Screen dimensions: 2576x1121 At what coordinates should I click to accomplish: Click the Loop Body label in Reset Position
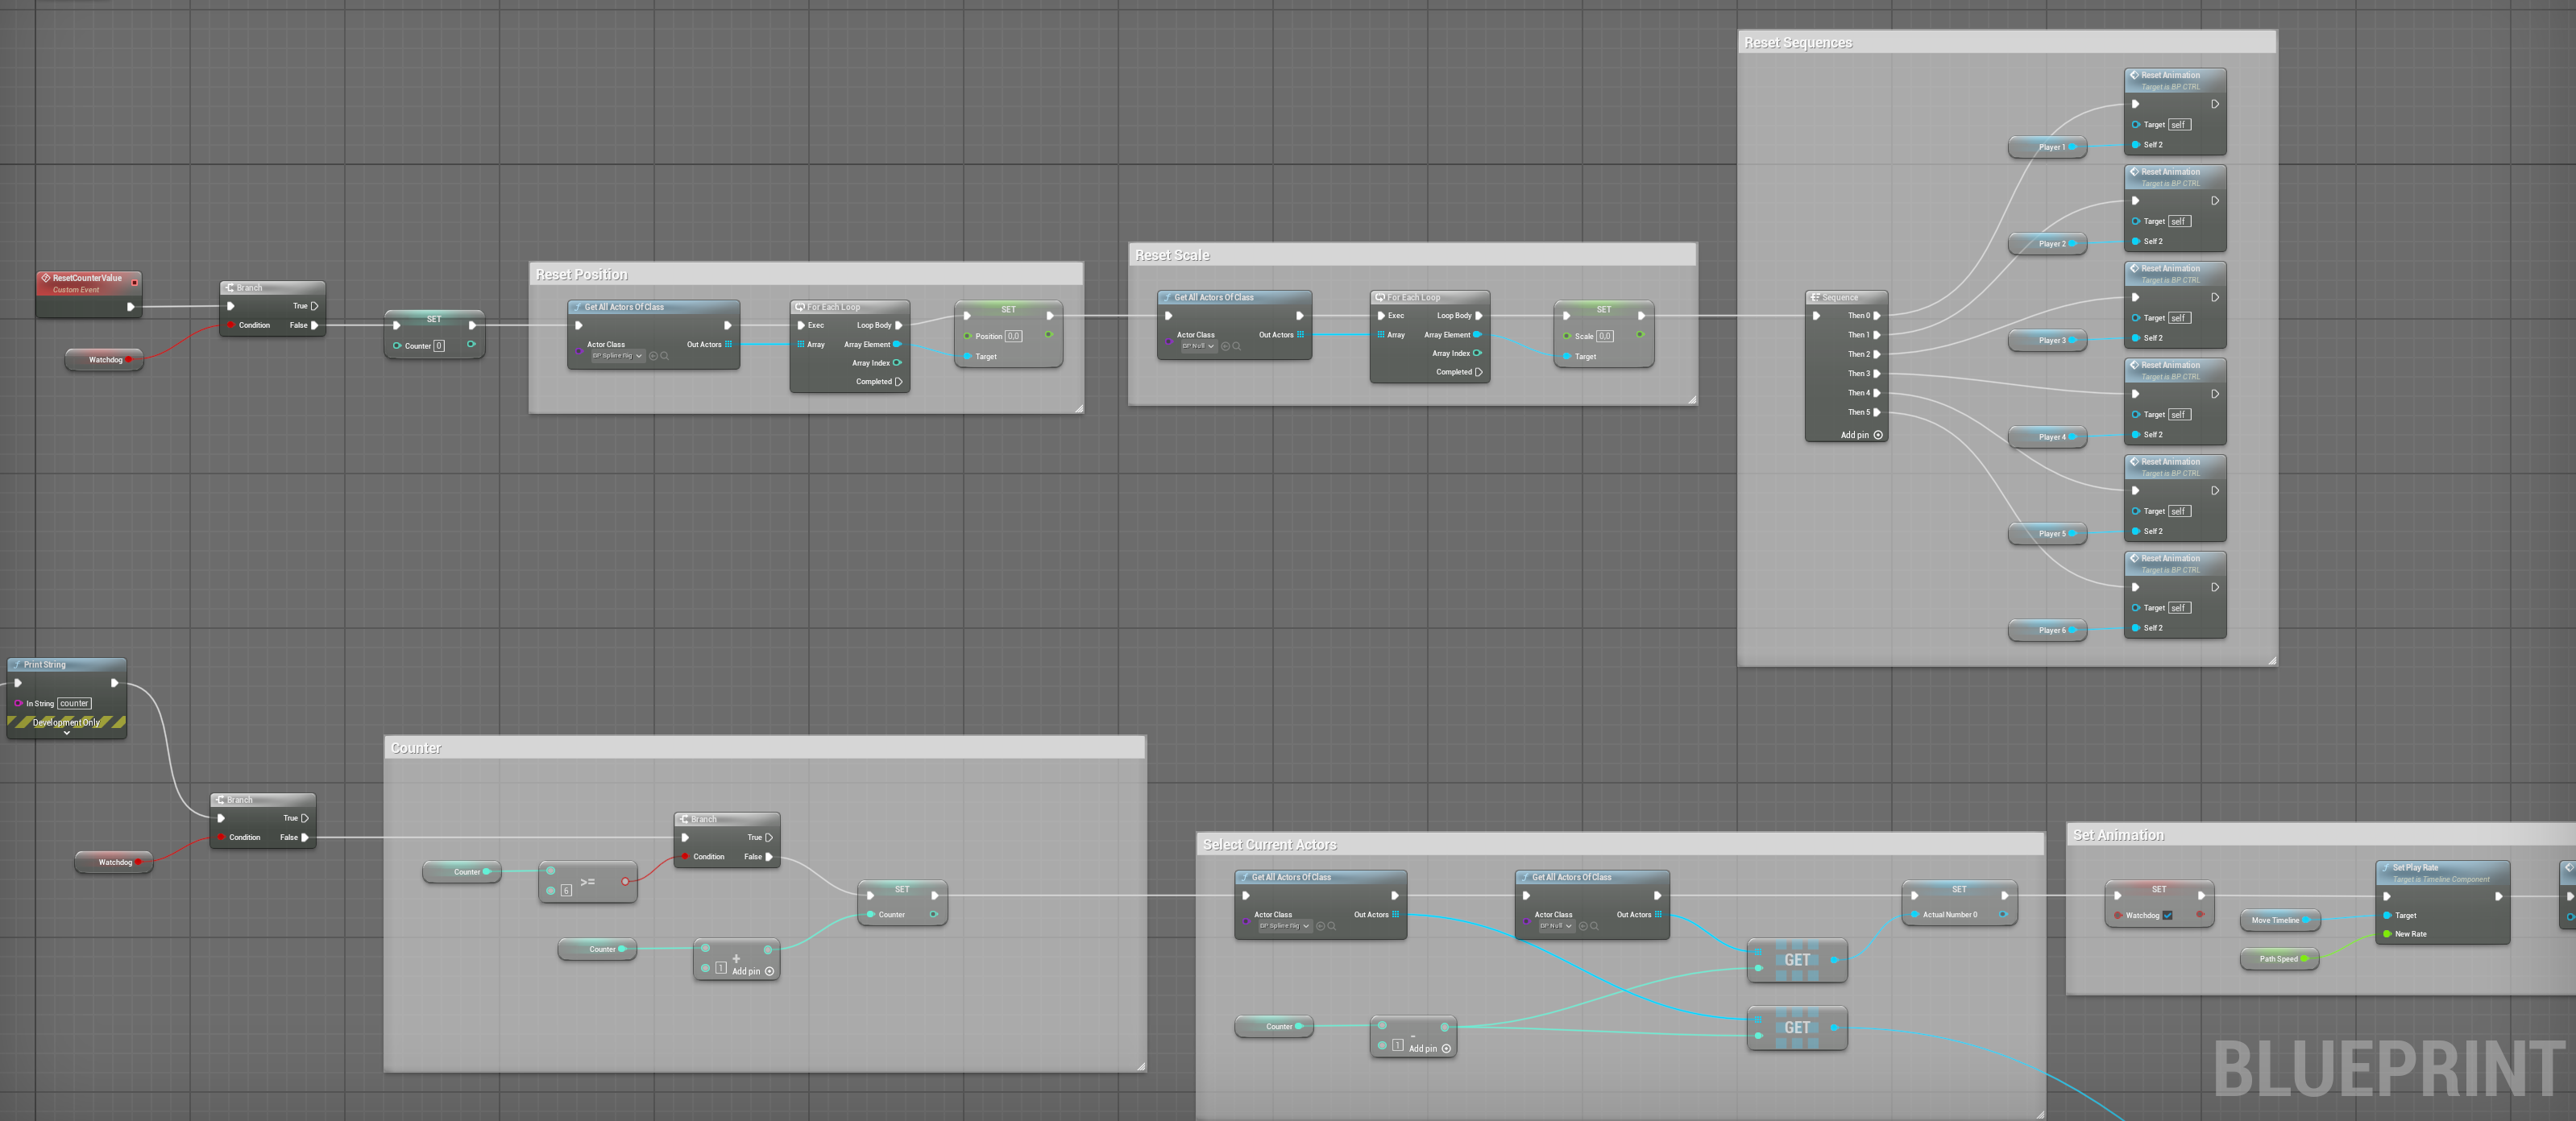click(x=874, y=325)
